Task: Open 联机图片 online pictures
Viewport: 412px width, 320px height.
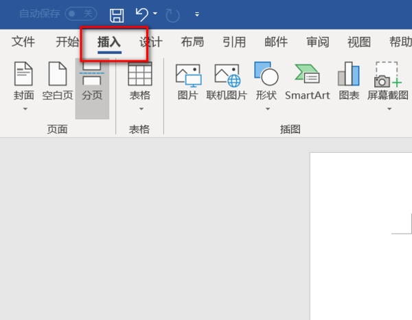Action: coord(227,82)
